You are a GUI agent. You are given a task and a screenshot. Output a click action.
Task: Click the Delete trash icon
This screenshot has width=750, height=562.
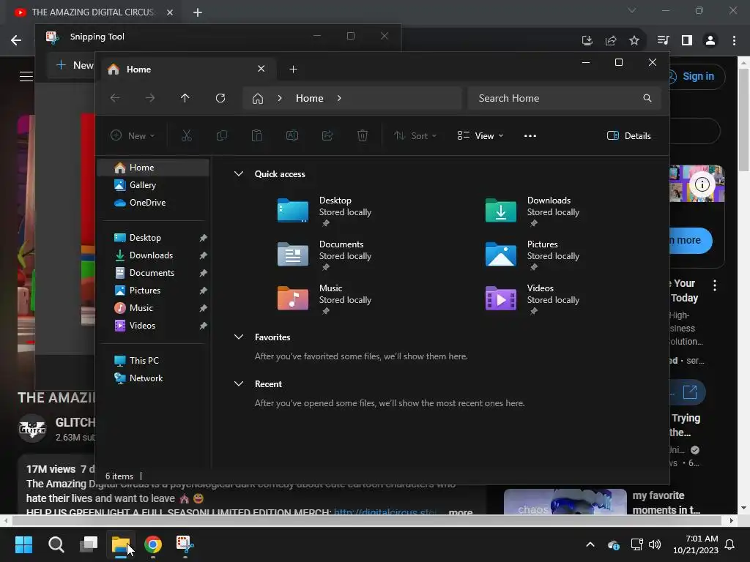point(363,135)
